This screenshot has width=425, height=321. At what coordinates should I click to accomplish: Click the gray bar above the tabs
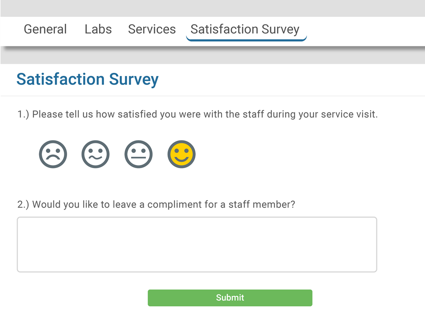(212, 8)
